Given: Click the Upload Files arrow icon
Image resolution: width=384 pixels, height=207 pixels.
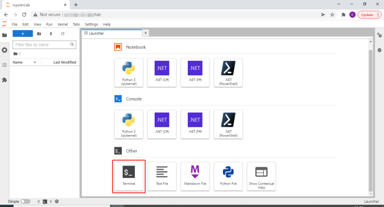Looking at the screenshot, I should click(x=51, y=34).
